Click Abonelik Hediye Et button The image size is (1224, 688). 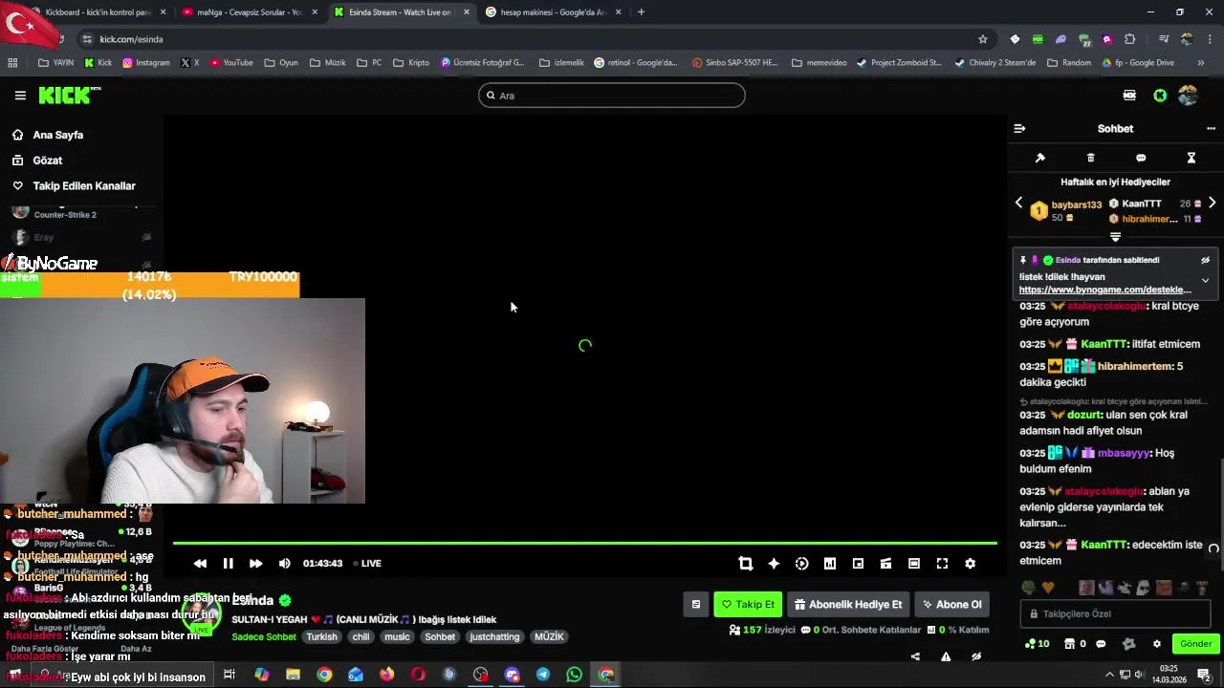click(847, 604)
